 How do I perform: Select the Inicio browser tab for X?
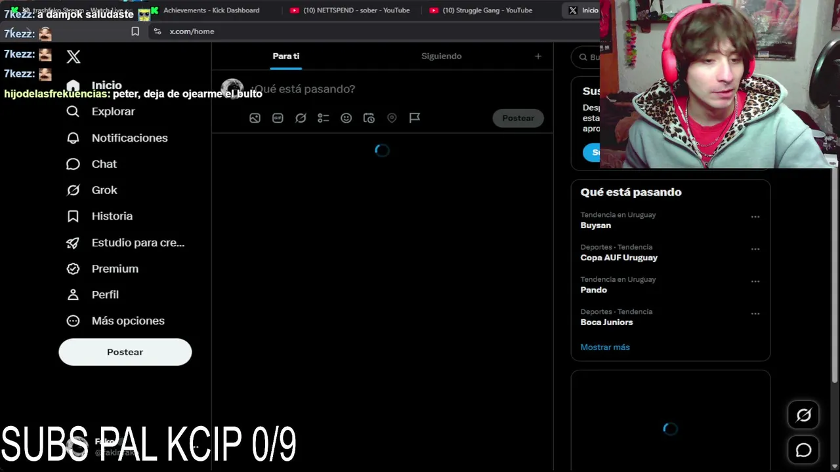point(582,10)
